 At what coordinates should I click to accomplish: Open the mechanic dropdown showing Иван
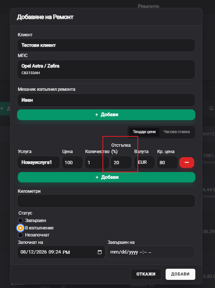[106, 100]
